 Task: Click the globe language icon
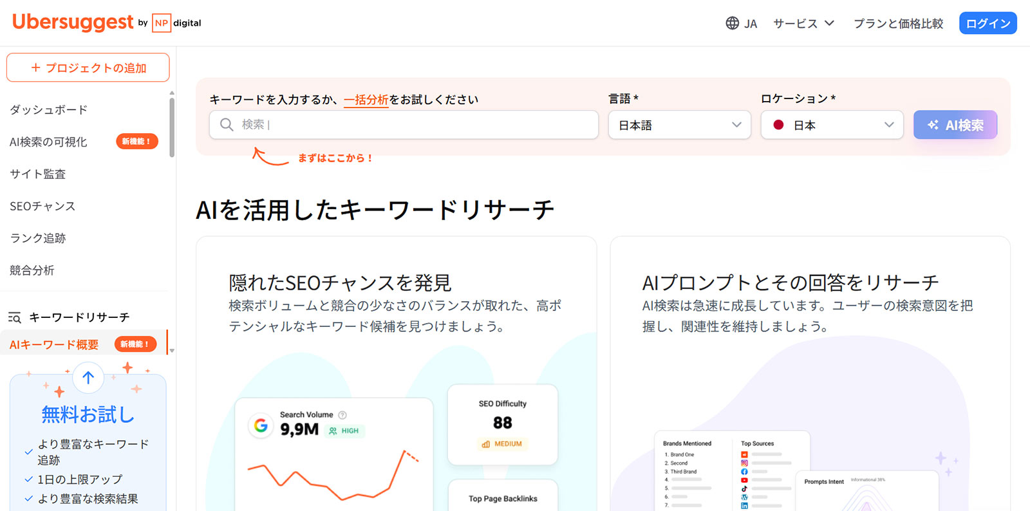[x=732, y=23]
